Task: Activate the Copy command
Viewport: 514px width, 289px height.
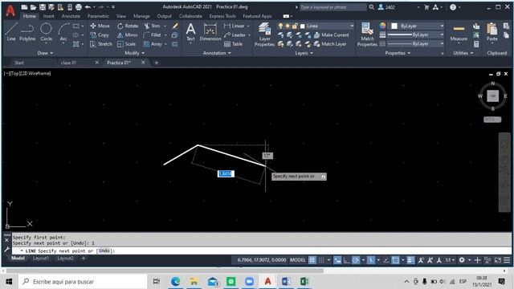Action: click(x=100, y=35)
